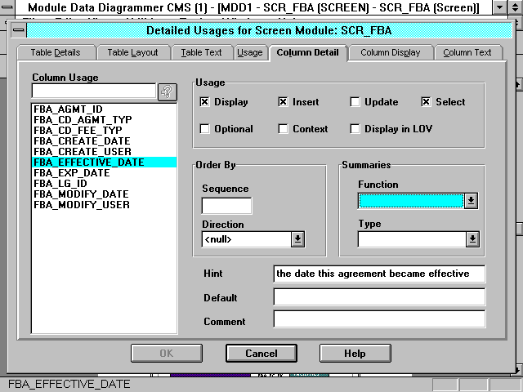Click the Hint text field

tap(379, 274)
